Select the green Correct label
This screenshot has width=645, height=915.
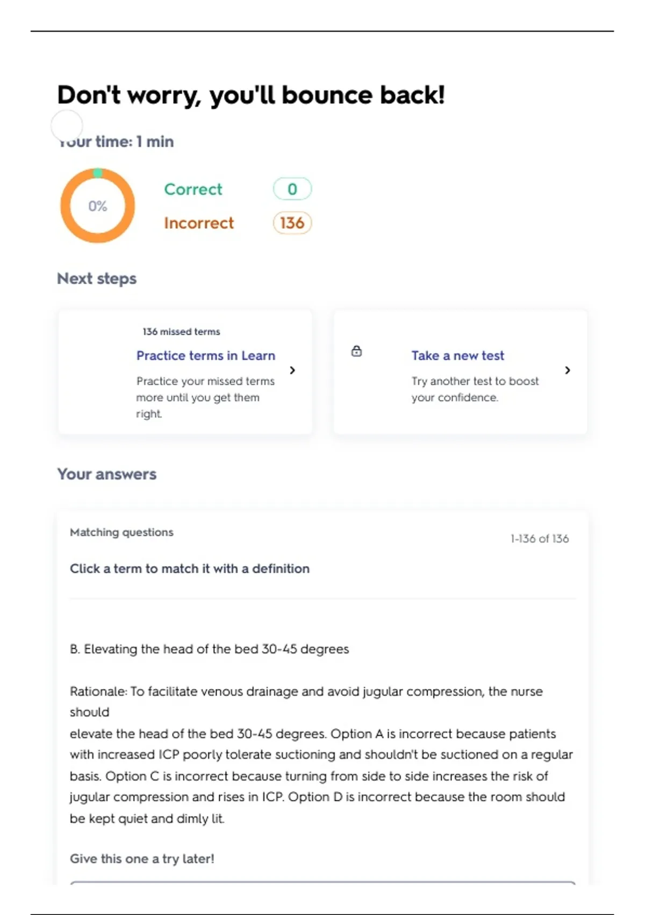tap(193, 189)
